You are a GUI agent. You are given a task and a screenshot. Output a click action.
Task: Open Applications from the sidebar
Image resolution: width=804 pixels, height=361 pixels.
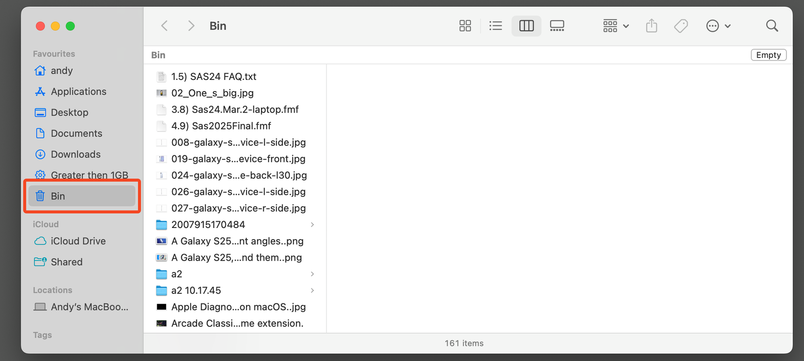(78, 91)
